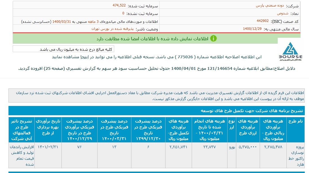Click the symbol value شدوص
The image size is (309, 173).
(x=282, y=14)
